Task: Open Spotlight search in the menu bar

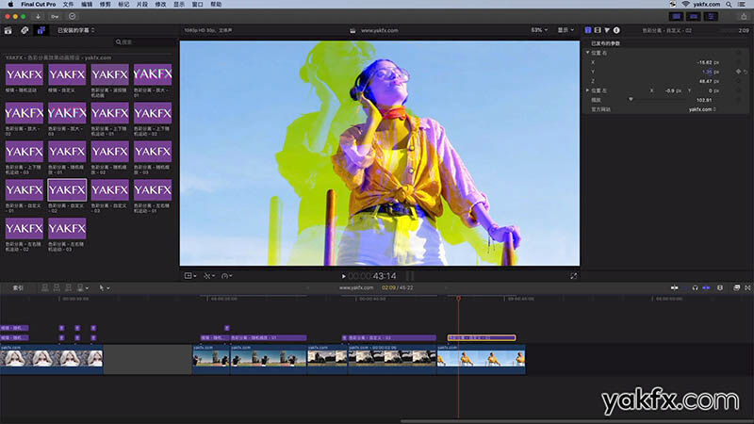Action: pos(729,5)
